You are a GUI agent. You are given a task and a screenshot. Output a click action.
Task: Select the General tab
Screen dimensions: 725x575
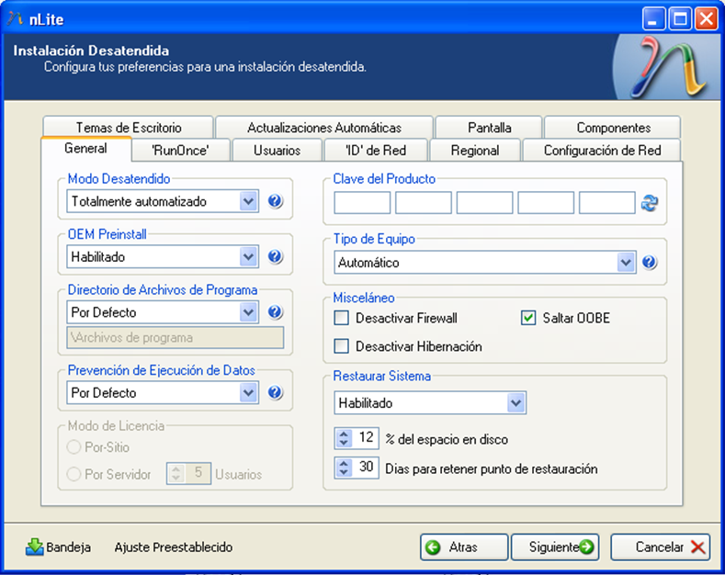coord(86,149)
